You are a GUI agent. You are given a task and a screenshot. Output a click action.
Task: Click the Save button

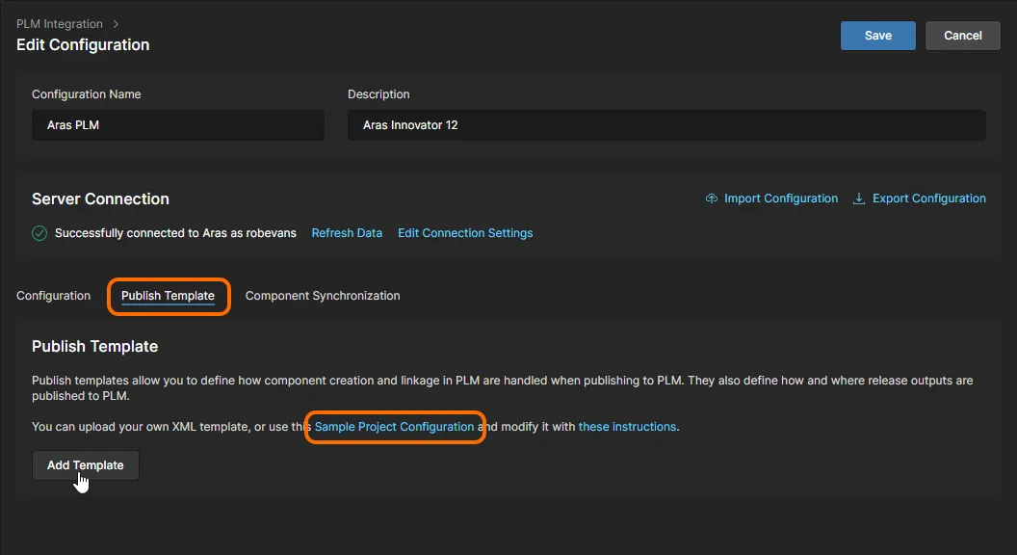tap(877, 36)
